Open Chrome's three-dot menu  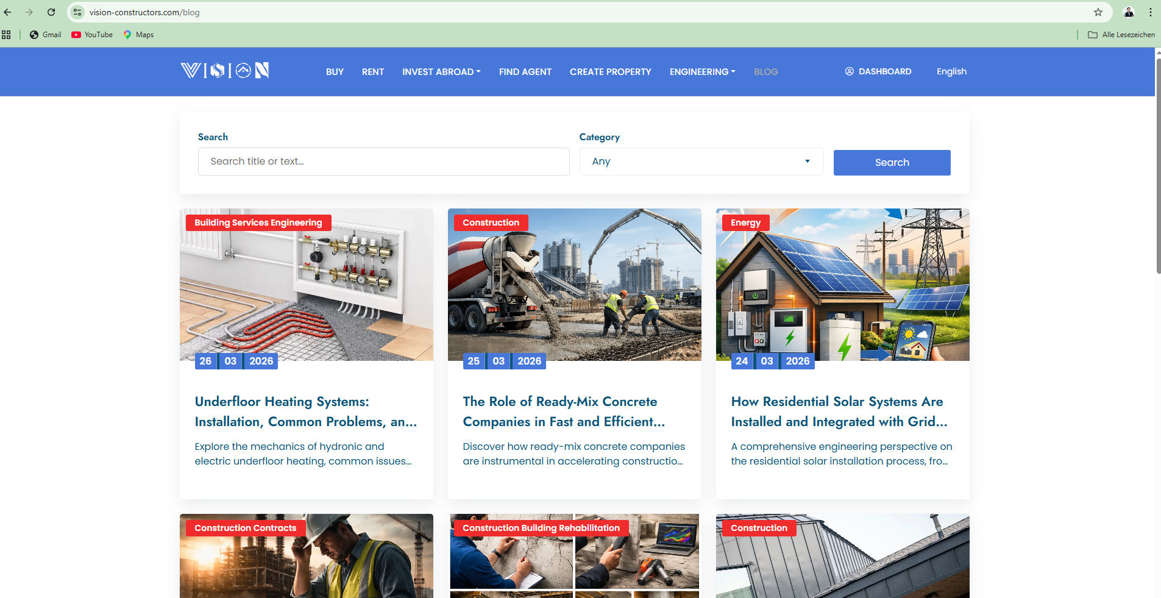pos(1151,12)
